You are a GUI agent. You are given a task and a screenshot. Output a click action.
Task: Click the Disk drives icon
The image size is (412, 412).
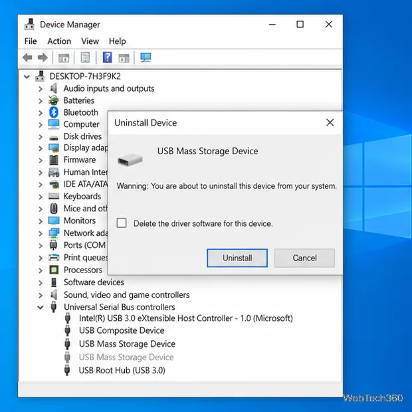point(54,138)
